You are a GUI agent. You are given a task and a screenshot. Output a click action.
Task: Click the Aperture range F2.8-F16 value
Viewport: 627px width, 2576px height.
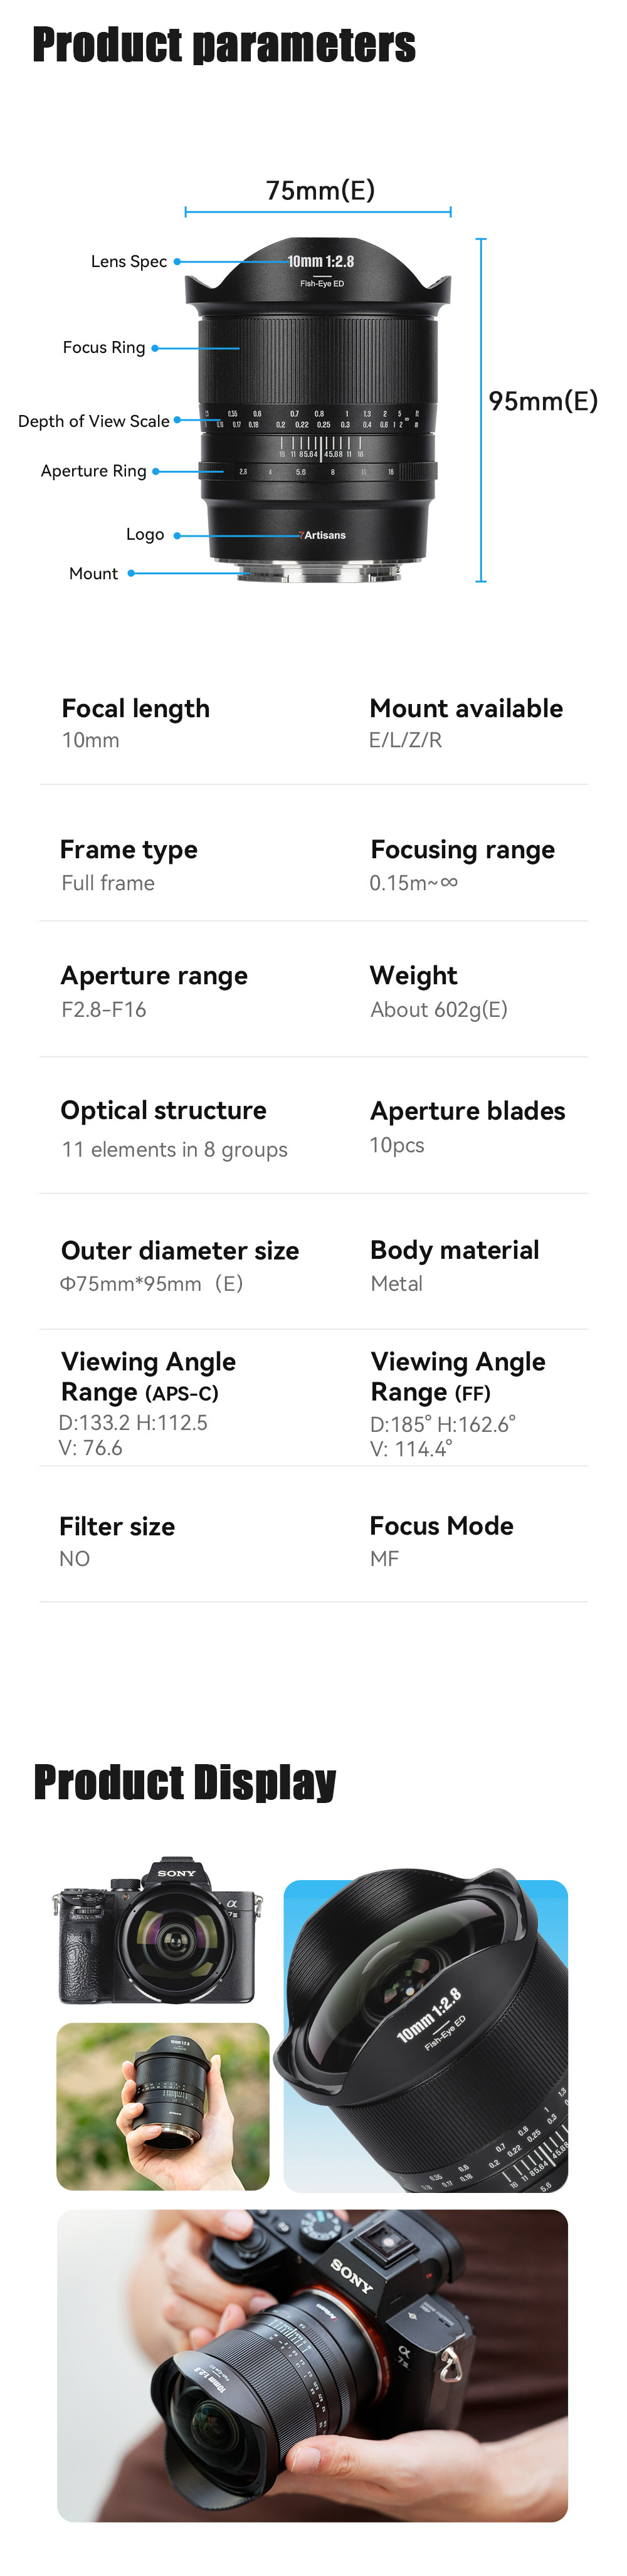[104, 1009]
